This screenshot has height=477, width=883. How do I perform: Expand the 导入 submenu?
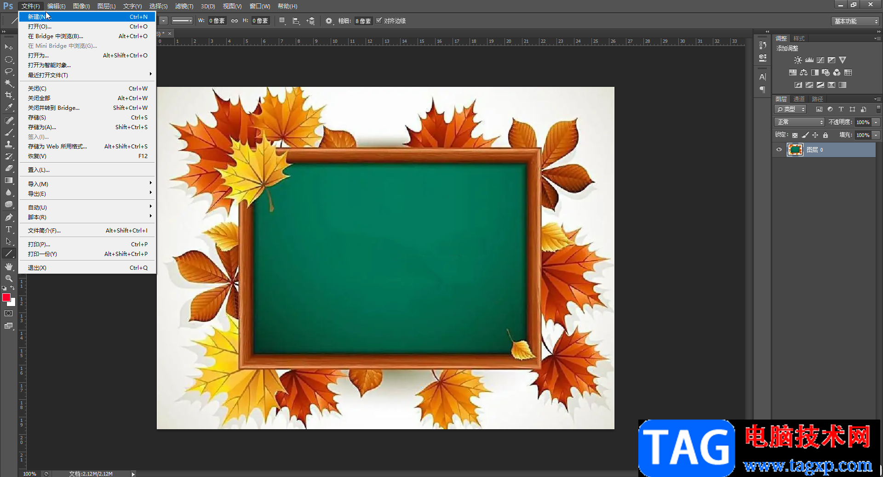87,184
